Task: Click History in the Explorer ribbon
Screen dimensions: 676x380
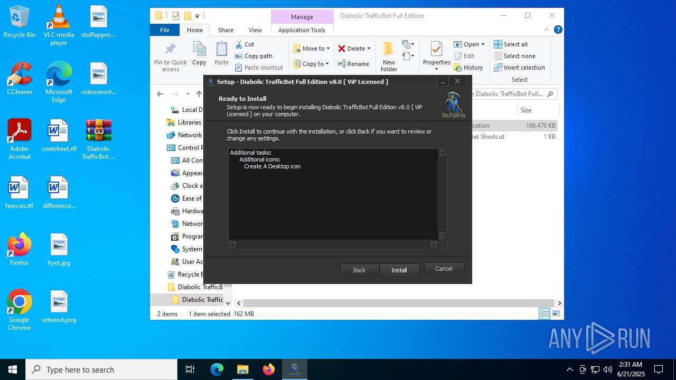Action: pos(468,68)
